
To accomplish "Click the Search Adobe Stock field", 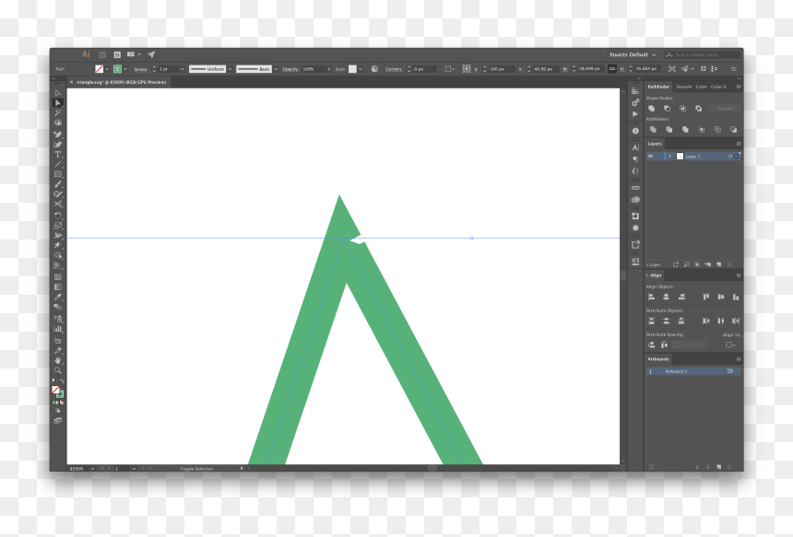I will [703, 54].
